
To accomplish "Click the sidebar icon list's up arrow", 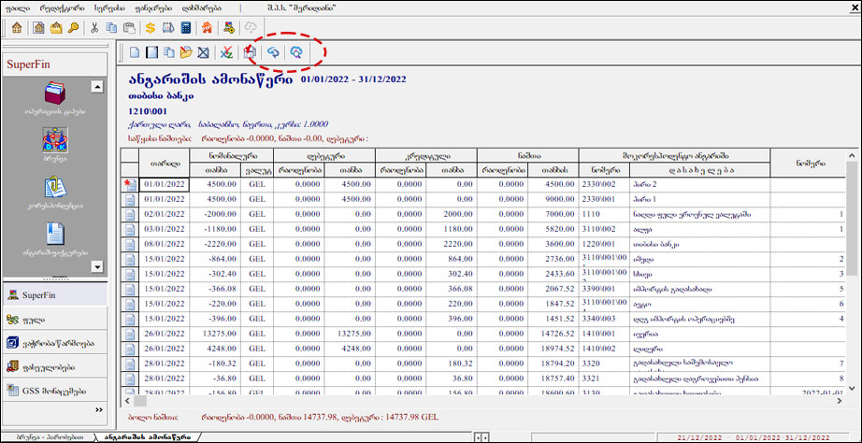I will click(97, 86).
